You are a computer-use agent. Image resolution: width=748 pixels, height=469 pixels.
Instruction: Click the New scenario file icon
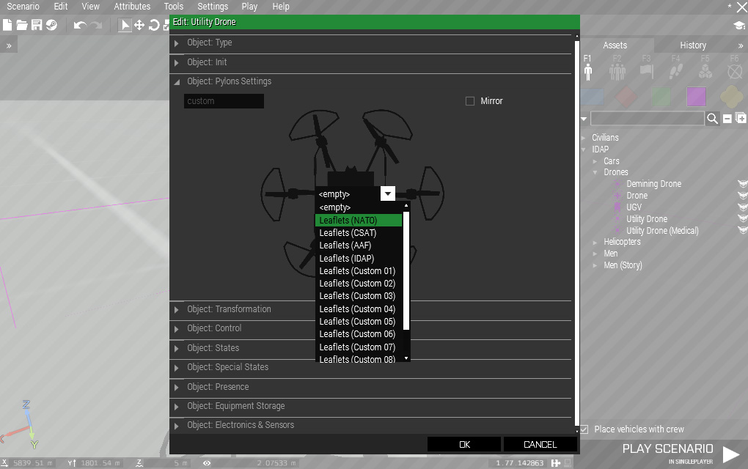tap(7, 25)
